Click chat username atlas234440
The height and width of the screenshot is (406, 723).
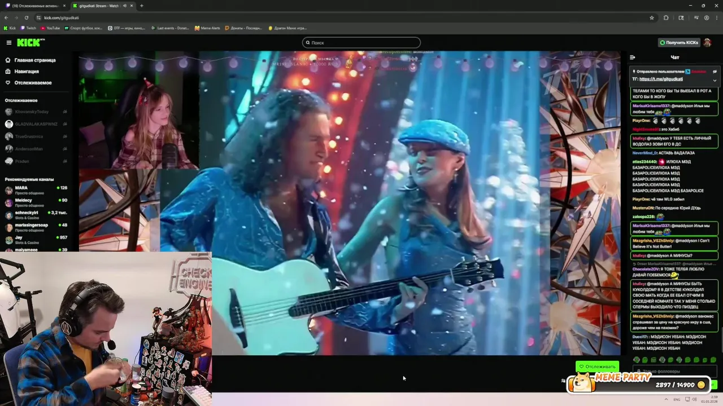(644, 162)
